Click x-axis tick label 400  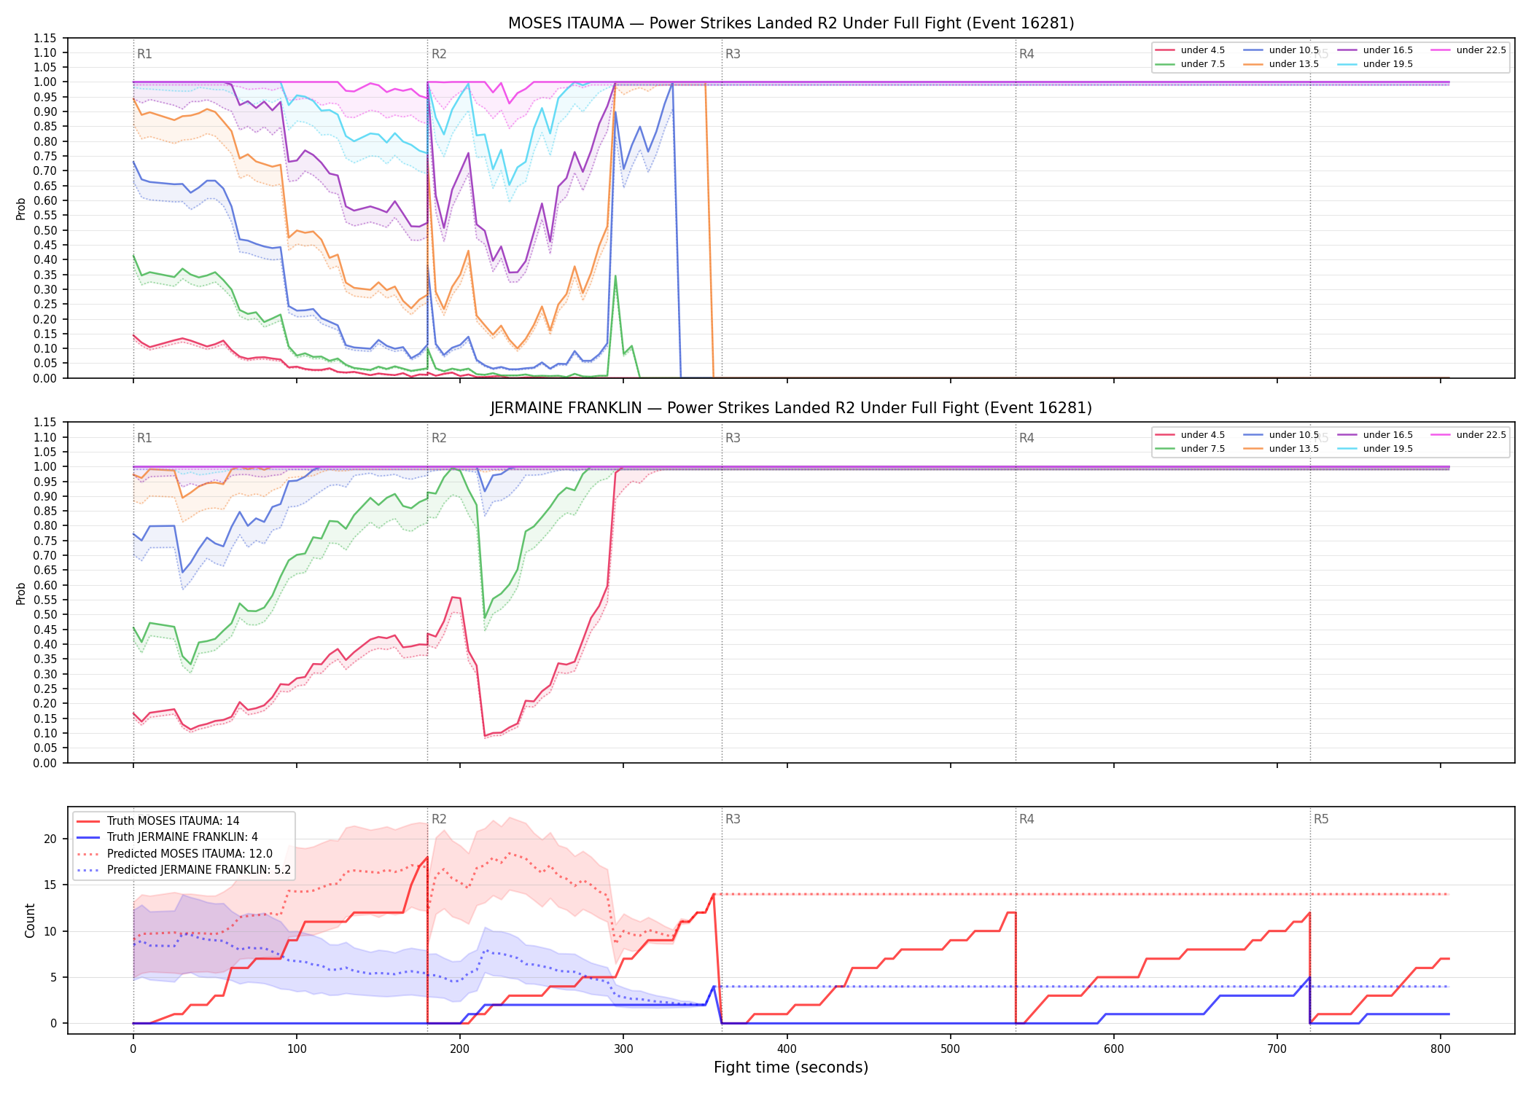coord(787,1049)
